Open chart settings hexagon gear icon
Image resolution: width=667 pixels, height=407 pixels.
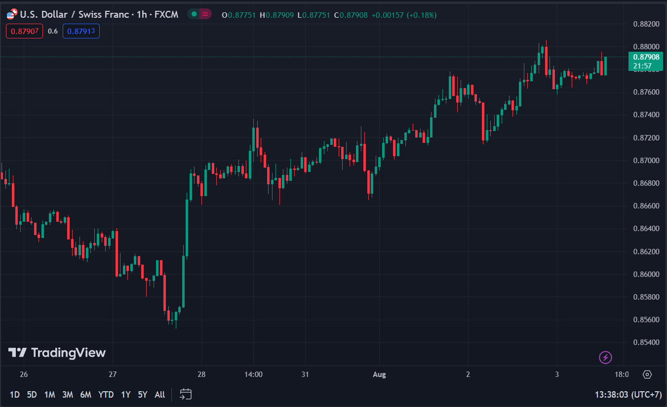click(647, 374)
